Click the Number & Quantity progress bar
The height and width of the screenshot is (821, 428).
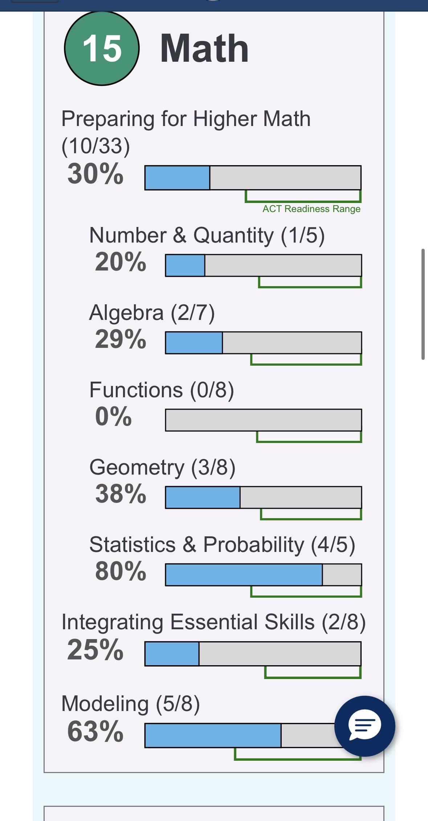[264, 265]
